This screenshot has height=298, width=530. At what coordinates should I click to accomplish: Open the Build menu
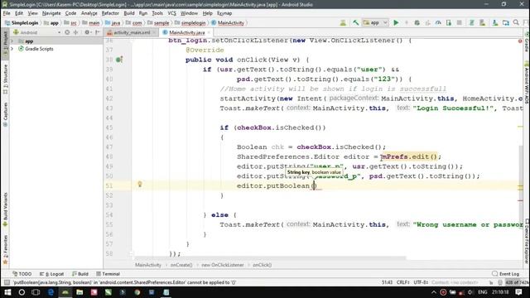(x=129, y=13)
